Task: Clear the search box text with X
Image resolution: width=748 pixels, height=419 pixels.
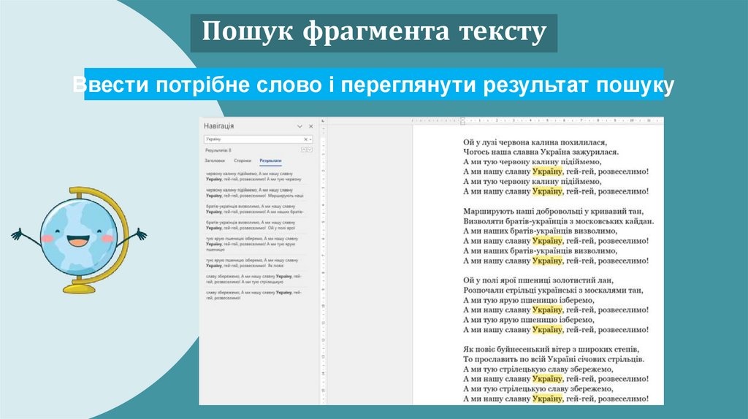Action: pos(306,139)
